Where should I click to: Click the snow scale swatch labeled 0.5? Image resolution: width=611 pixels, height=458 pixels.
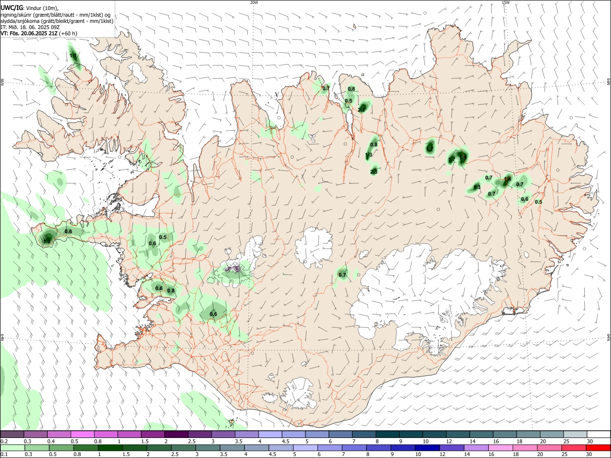[x=82, y=434]
